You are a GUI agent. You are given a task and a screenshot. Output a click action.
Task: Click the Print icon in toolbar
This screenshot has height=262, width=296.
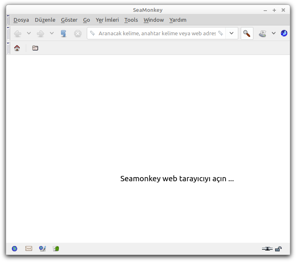[x=262, y=34]
